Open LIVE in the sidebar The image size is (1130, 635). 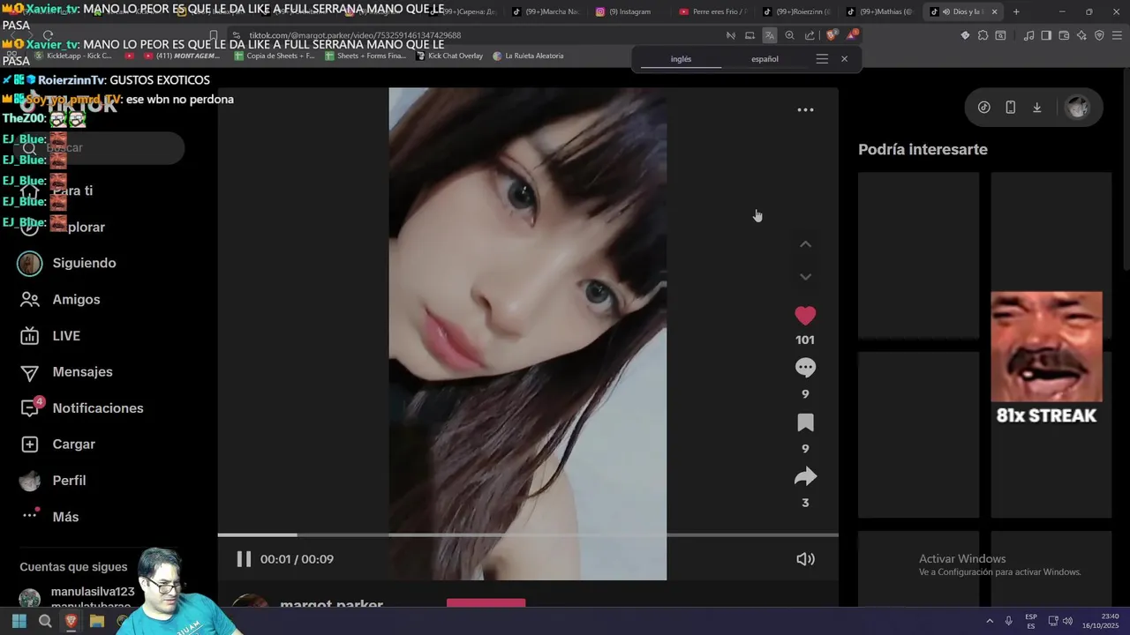[66, 336]
